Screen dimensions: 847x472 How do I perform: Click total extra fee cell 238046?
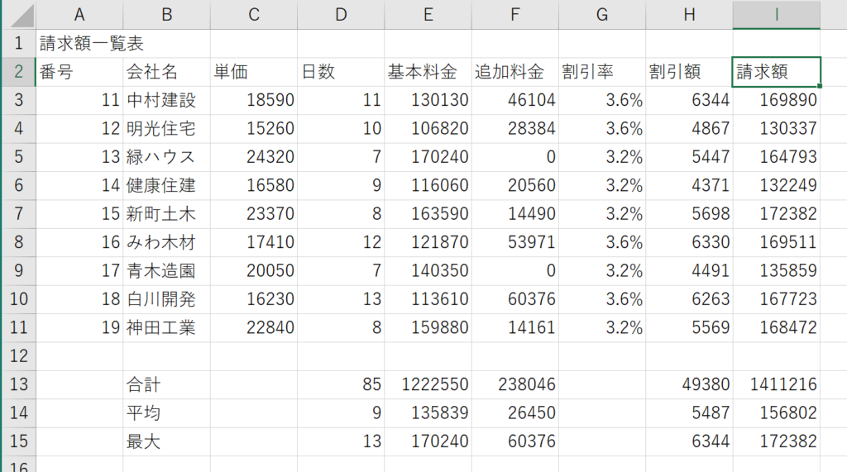coord(514,384)
